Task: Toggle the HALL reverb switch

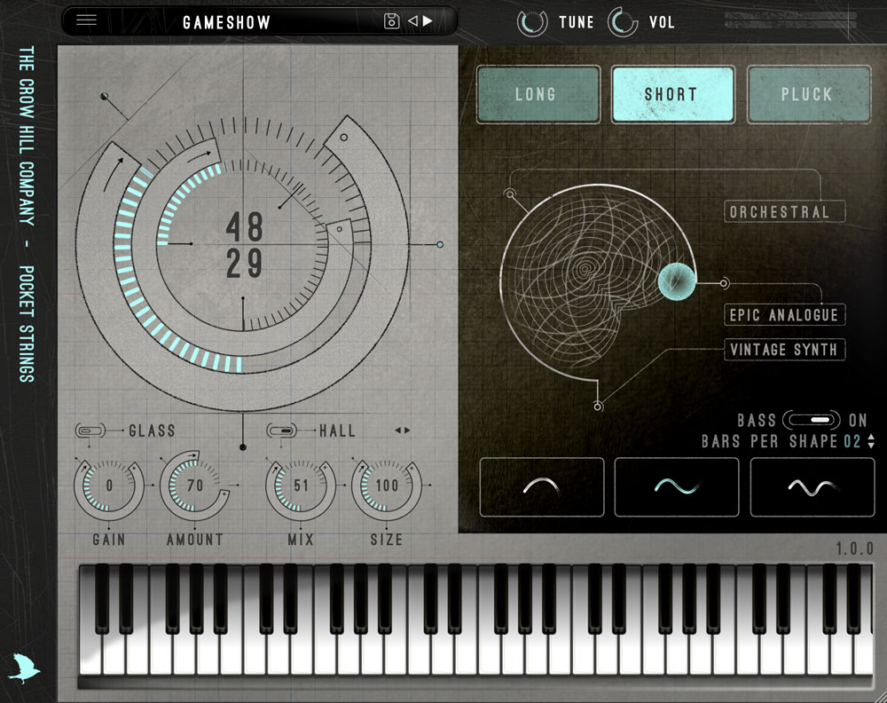Action: (x=281, y=430)
